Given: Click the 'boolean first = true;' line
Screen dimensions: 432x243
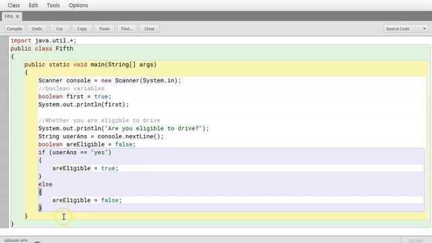Looking at the screenshot, I should [75, 97].
